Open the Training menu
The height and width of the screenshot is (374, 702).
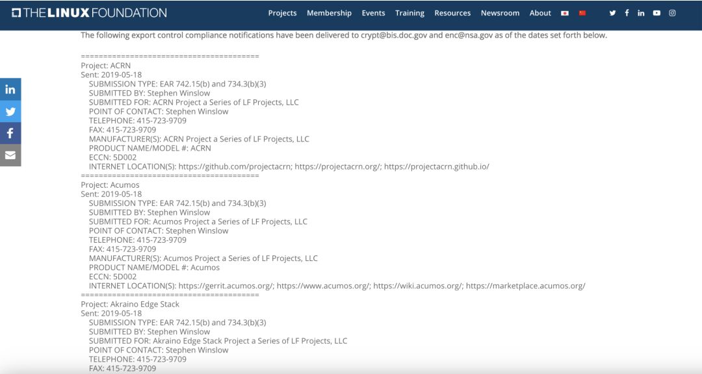[409, 13]
